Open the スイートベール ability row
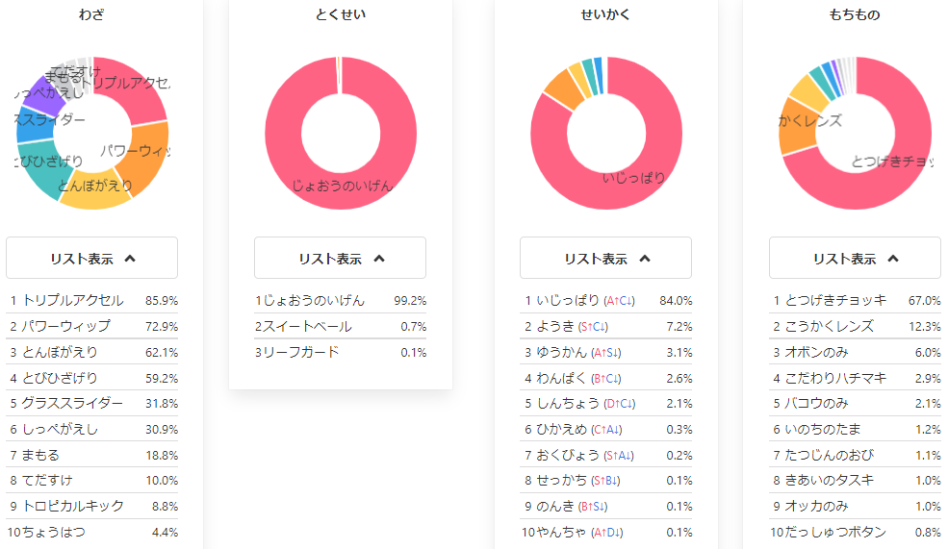The width and height of the screenshot is (948, 549). (341, 326)
